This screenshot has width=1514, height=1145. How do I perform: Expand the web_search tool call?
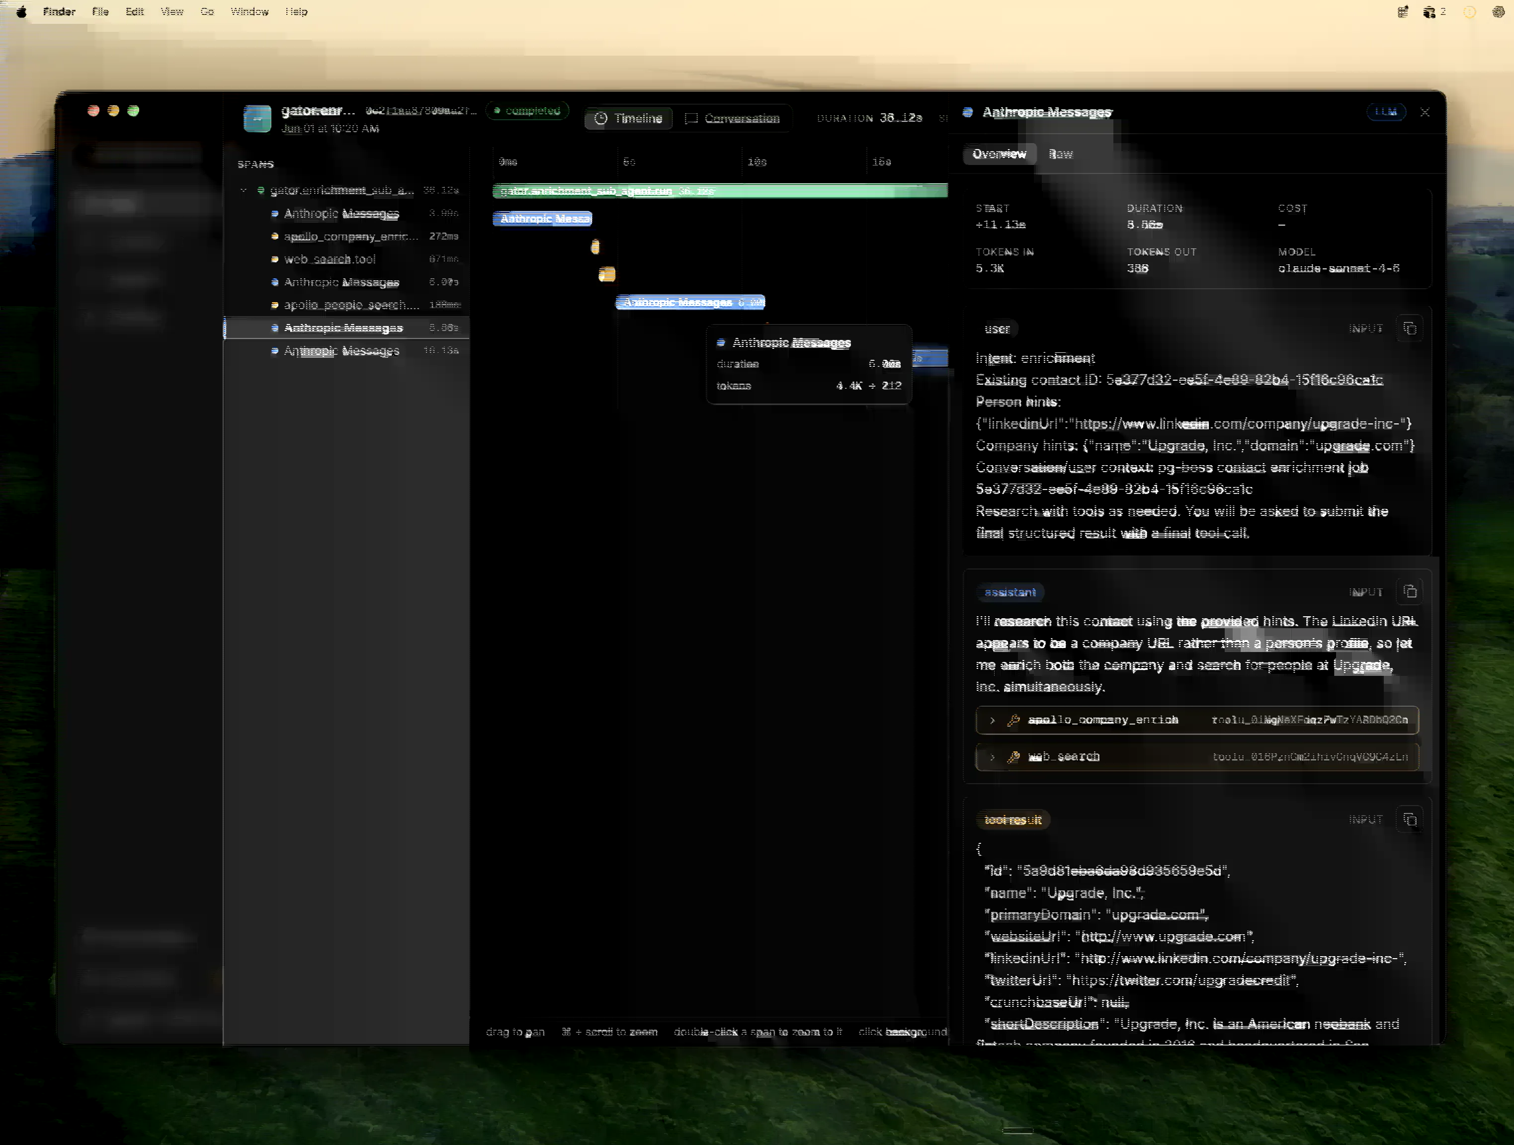tap(1197, 757)
